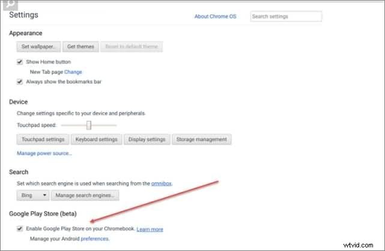Viewport: 385px width, 251px height.
Task: Click the Get themes button
Action: (80, 47)
